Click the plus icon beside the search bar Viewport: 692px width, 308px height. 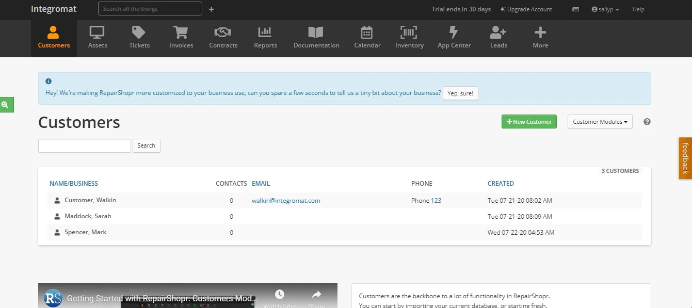point(212,9)
